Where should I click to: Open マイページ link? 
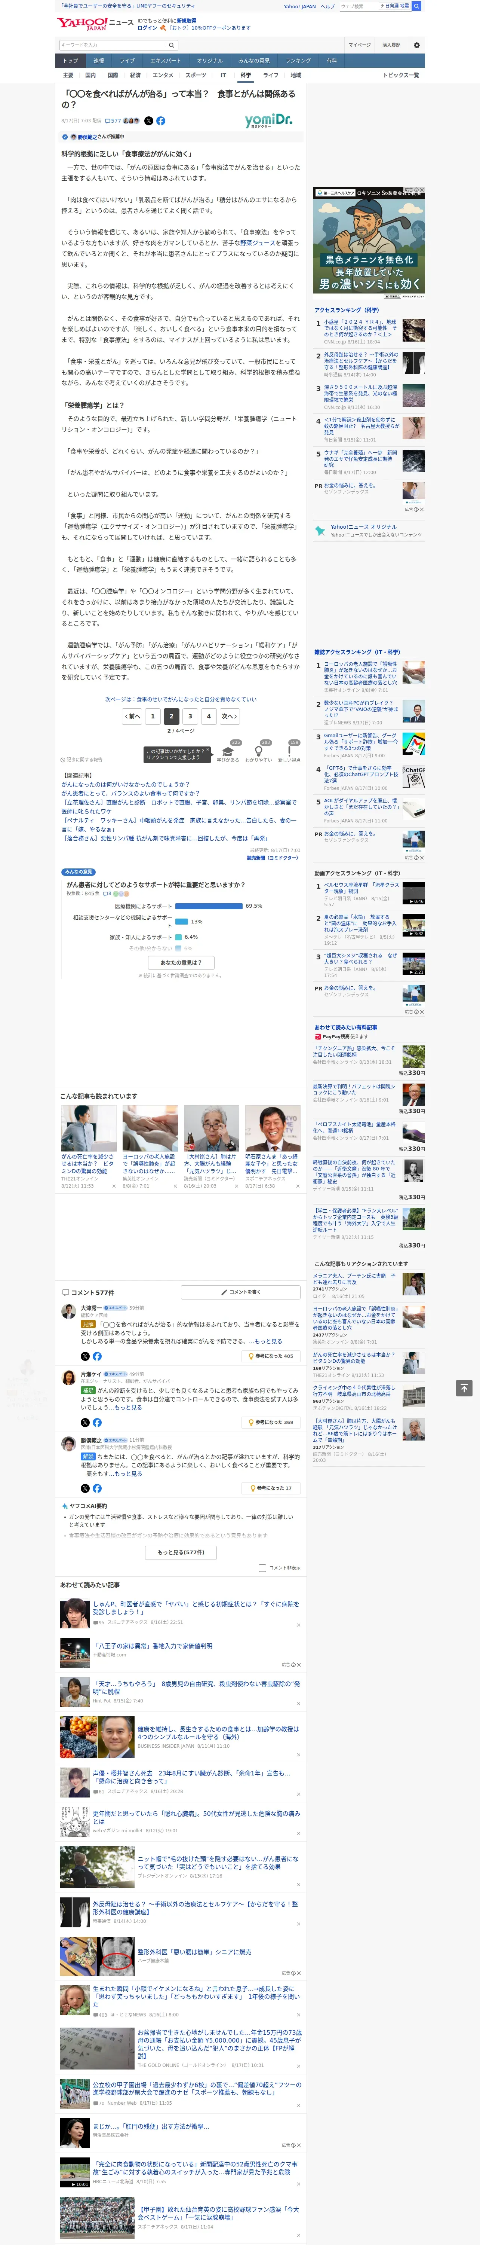pos(360,45)
